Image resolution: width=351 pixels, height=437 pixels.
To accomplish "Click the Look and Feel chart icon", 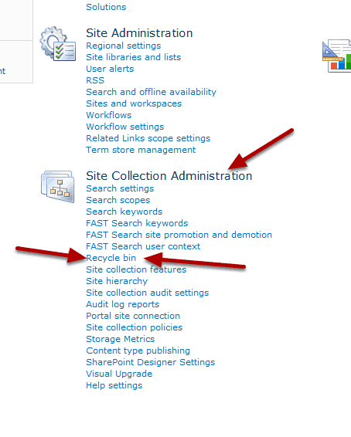I will click(337, 56).
